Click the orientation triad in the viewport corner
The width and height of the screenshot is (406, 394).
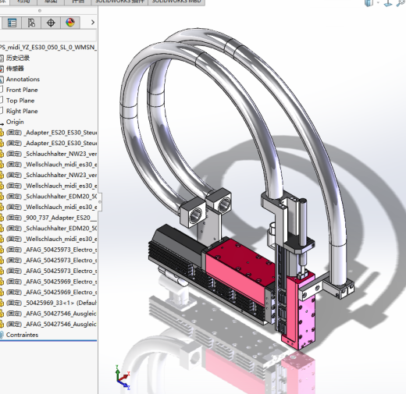pos(122,377)
